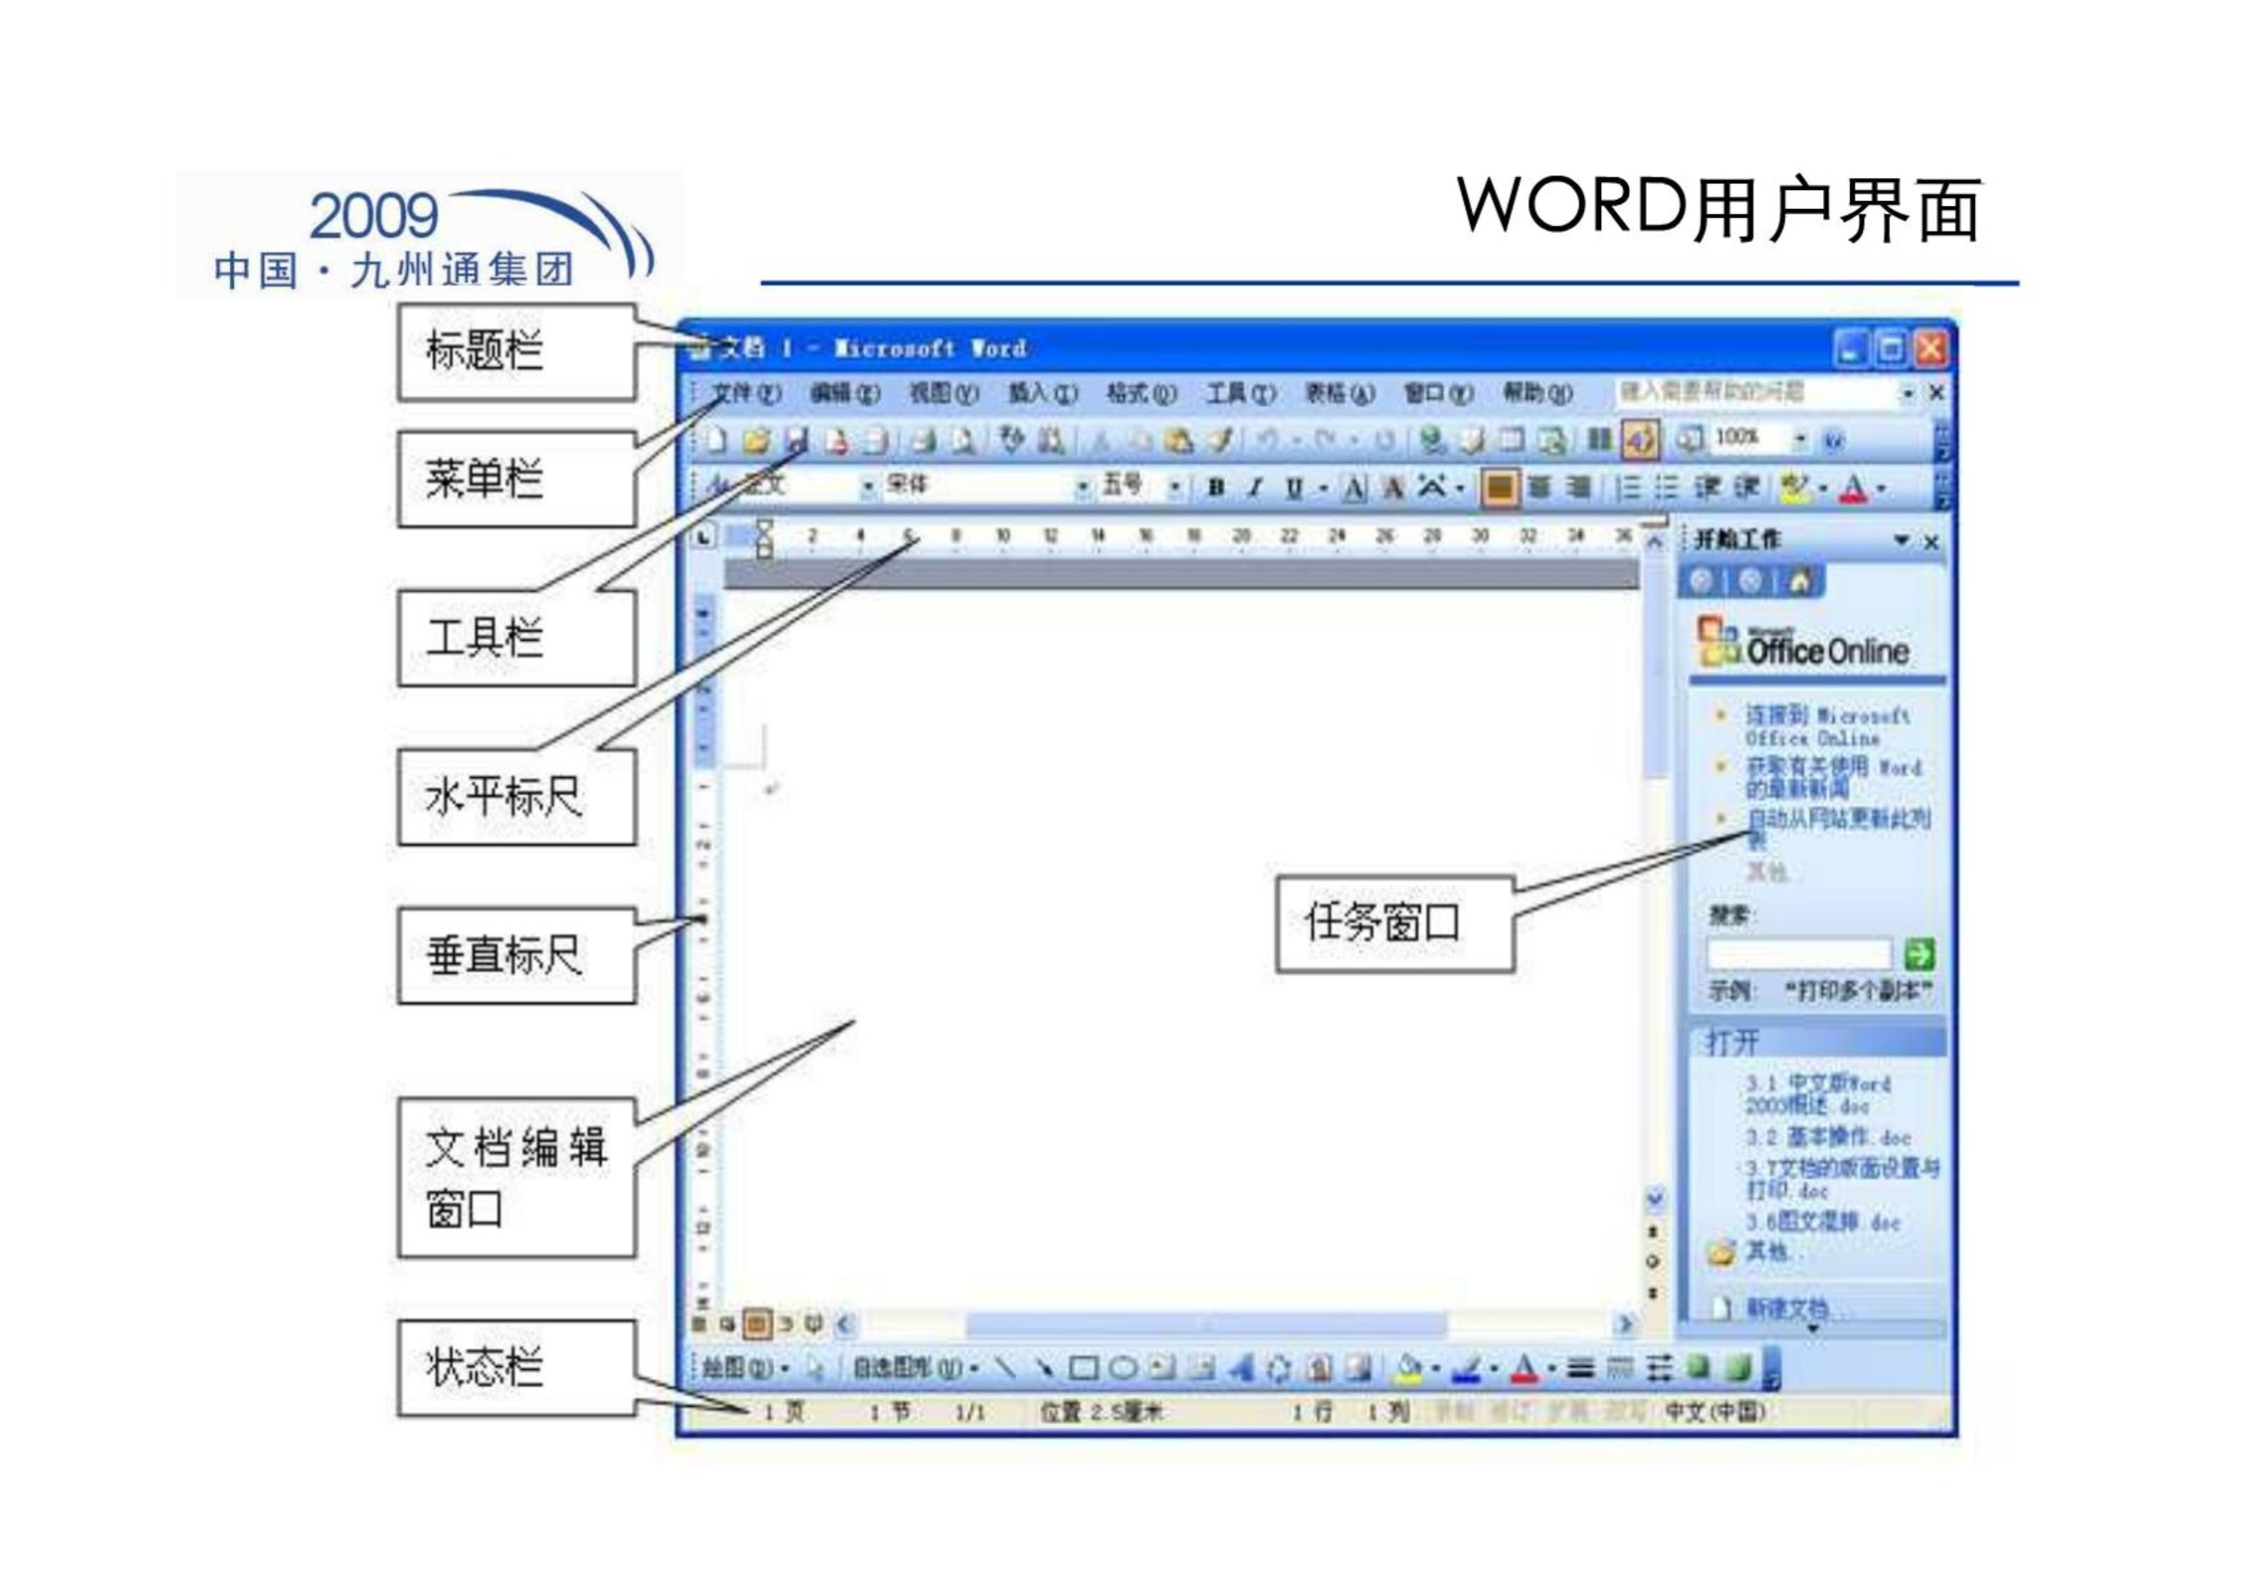Toggle the highlighted Align Left button
This screenshot has height=1586, width=2241.
1500,488
